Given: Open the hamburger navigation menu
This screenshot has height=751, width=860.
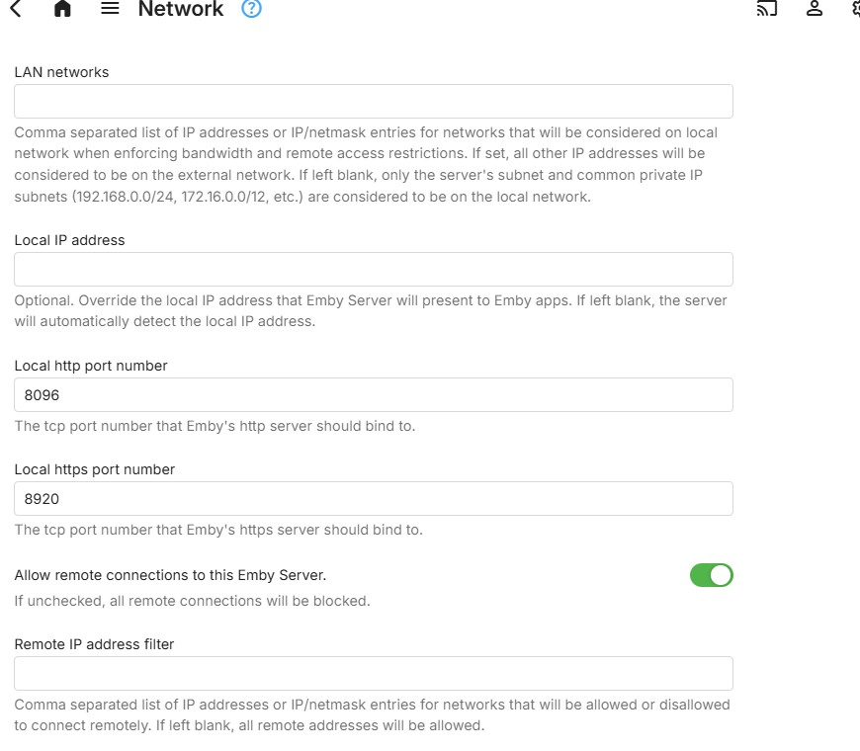Looking at the screenshot, I should 110,9.
